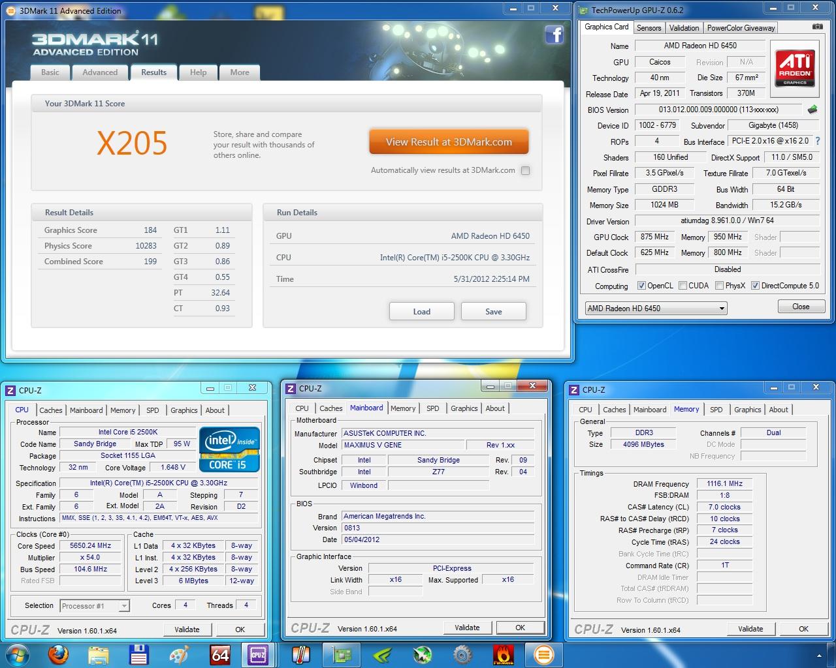Click the FurMark flame taskbar icon
Viewport: 836px width, 668px height.
tap(503, 654)
